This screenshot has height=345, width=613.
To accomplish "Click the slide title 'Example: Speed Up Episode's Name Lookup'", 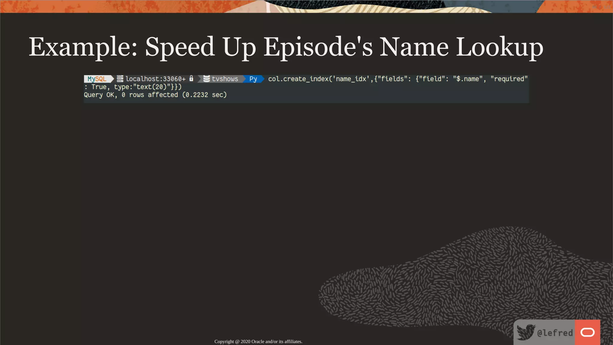I will [286, 47].
